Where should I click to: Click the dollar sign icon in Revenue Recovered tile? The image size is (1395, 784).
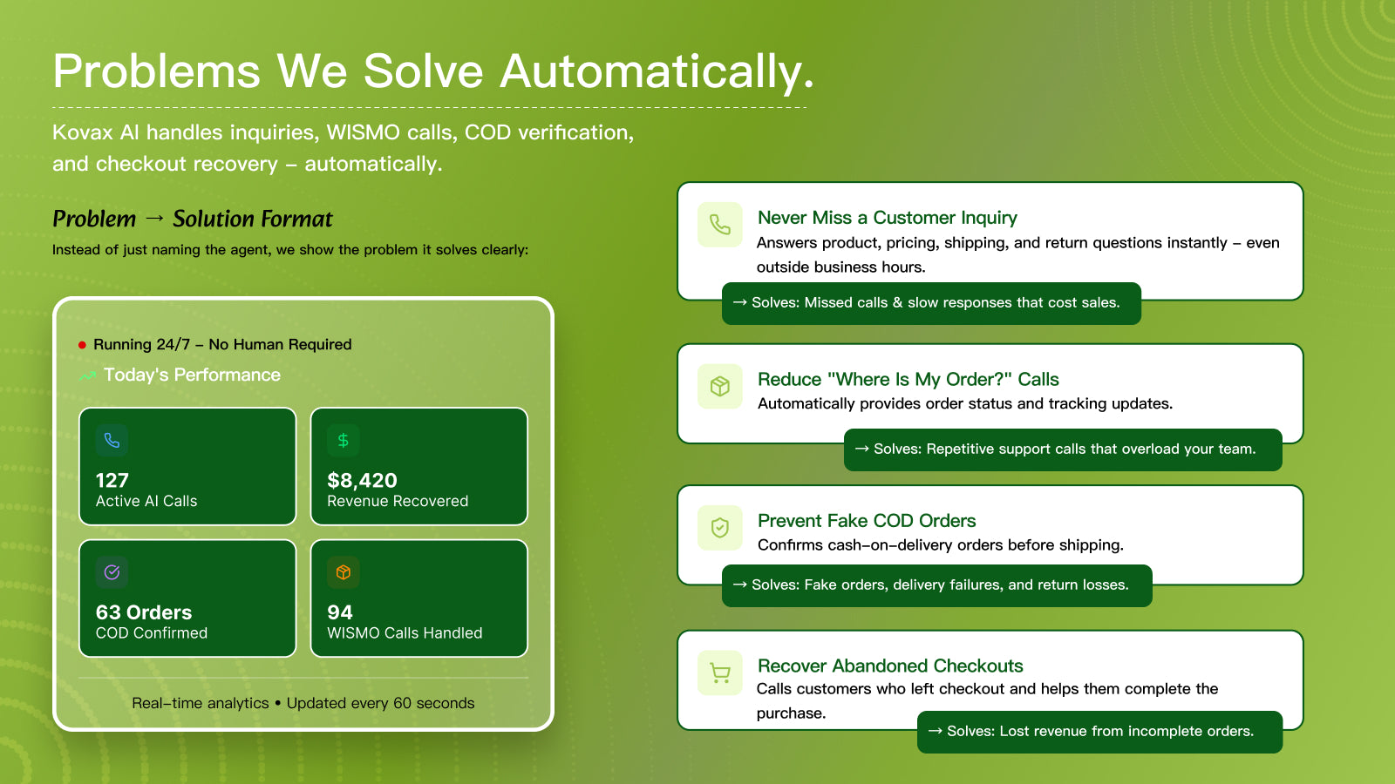coord(344,440)
